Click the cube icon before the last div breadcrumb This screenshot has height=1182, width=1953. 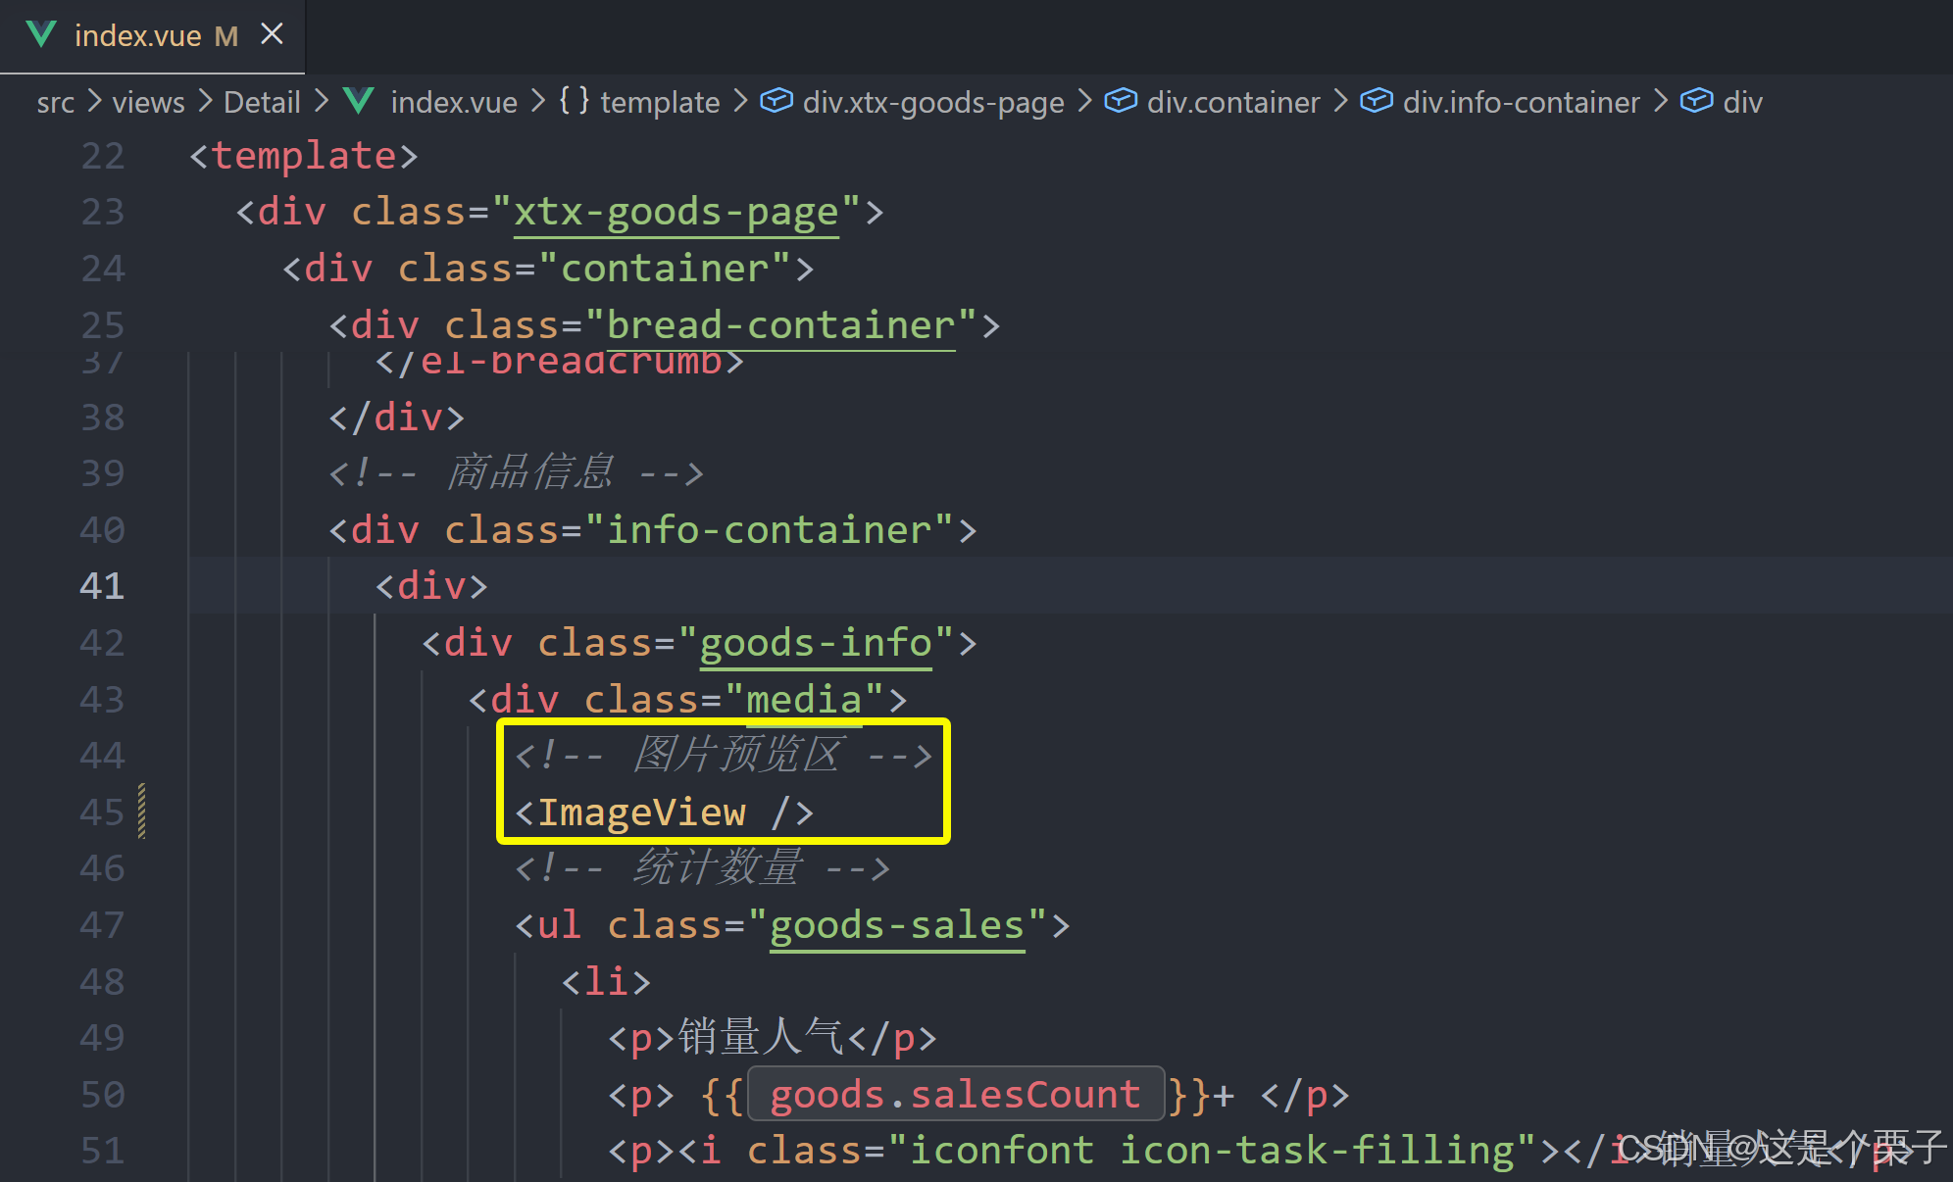[x=1696, y=101]
